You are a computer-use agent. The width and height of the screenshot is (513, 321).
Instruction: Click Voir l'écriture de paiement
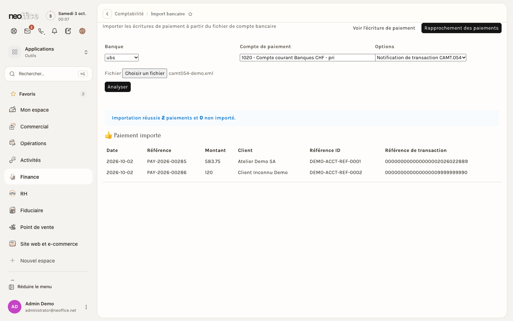coord(384,28)
